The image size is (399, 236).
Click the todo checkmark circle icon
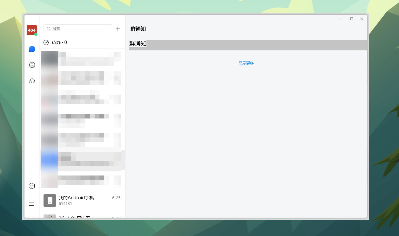click(x=46, y=42)
